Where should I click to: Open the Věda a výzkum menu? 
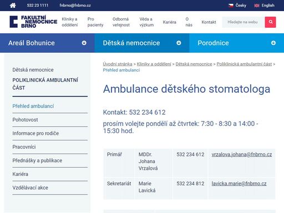coord(146,22)
